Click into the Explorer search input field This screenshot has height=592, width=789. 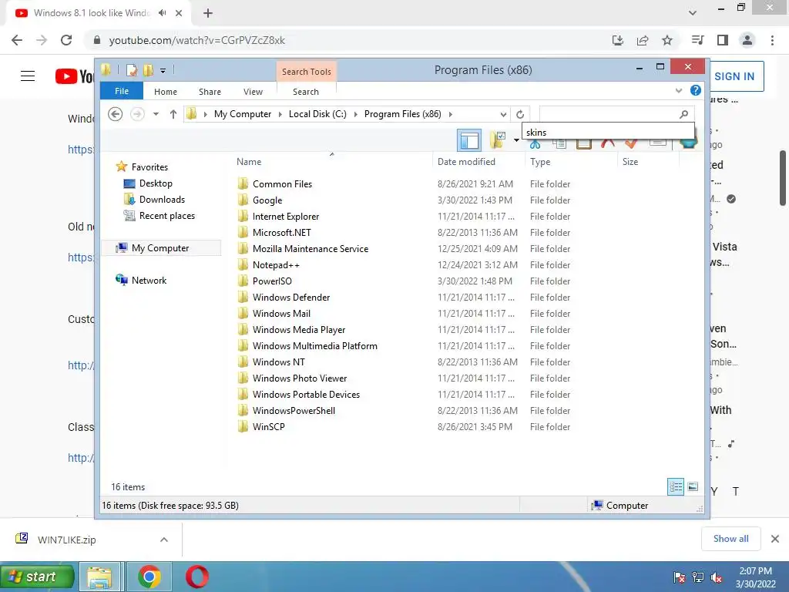[x=609, y=114]
